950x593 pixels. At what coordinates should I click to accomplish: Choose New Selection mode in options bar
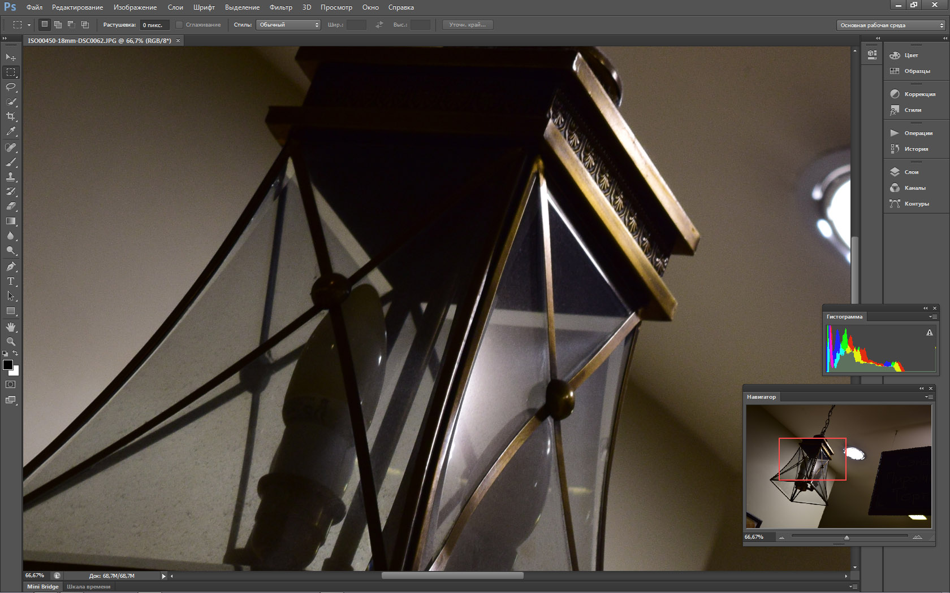point(45,24)
